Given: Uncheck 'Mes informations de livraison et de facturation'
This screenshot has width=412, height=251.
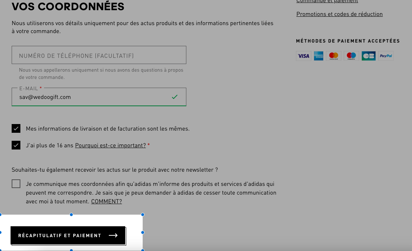Looking at the screenshot, I should tap(16, 128).
